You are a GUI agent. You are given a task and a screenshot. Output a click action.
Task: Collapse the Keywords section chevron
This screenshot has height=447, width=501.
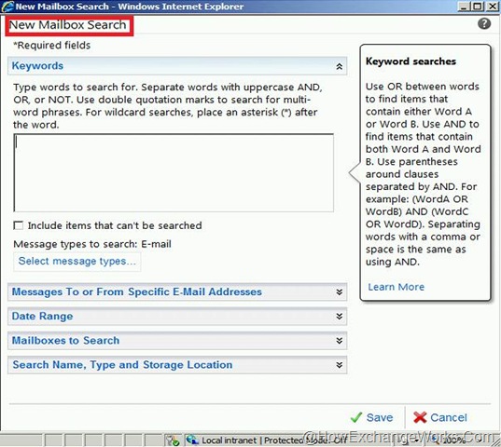pyautogui.click(x=339, y=66)
